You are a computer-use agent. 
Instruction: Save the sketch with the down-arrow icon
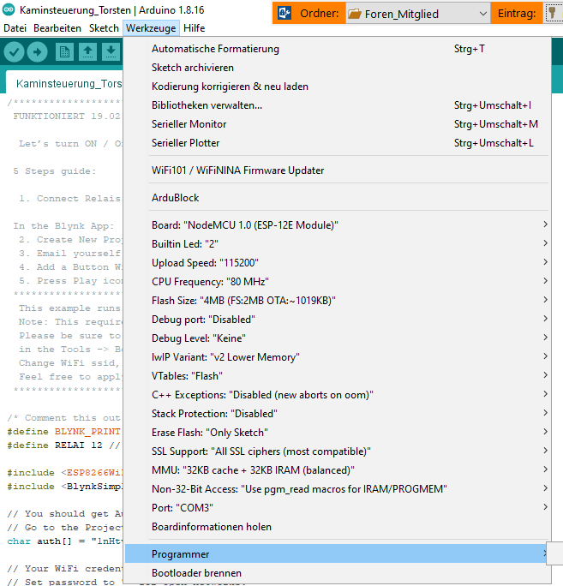111,52
